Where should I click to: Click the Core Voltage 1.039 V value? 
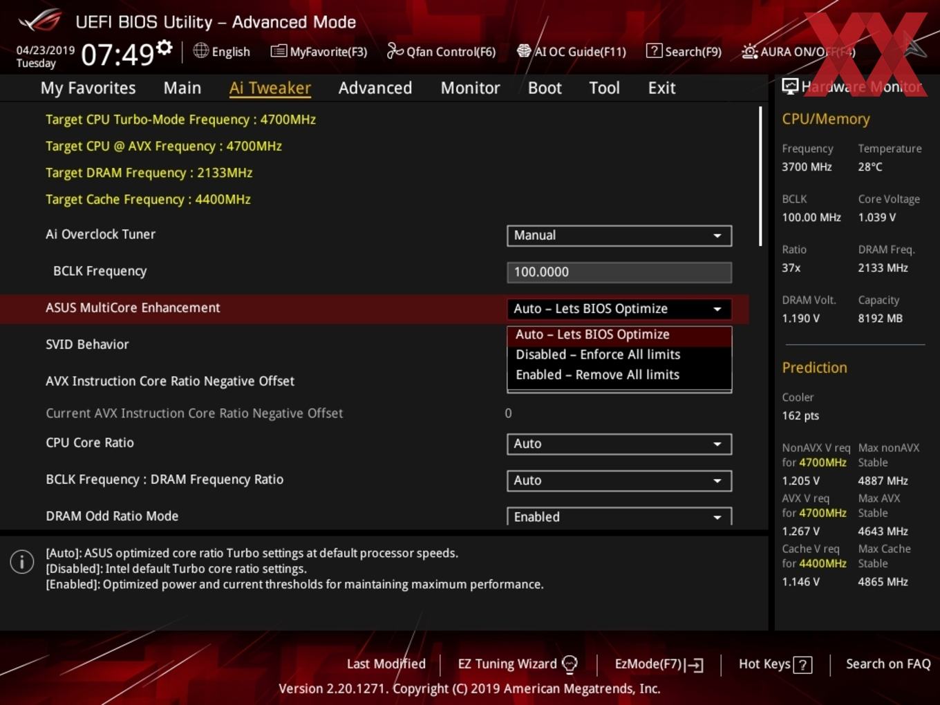(x=876, y=217)
